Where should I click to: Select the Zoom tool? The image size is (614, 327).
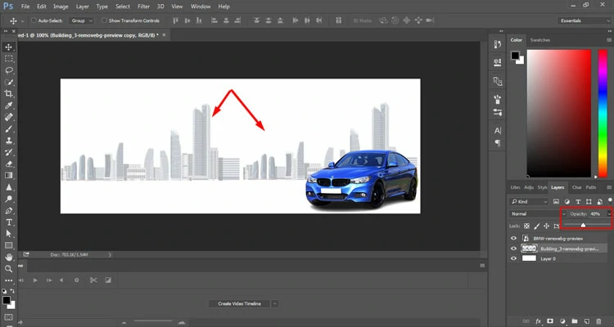(x=9, y=268)
